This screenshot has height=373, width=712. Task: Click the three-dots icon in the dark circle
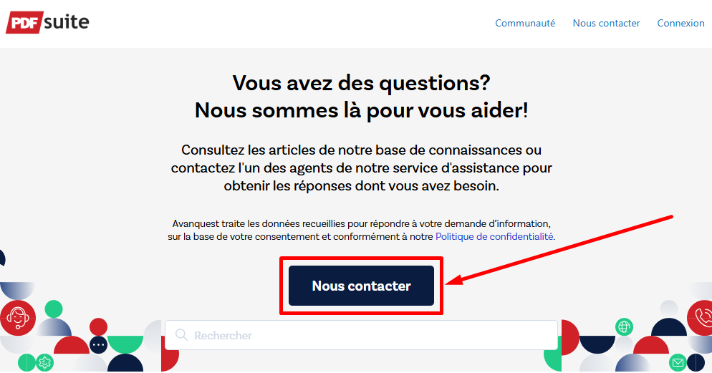(99, 345)
